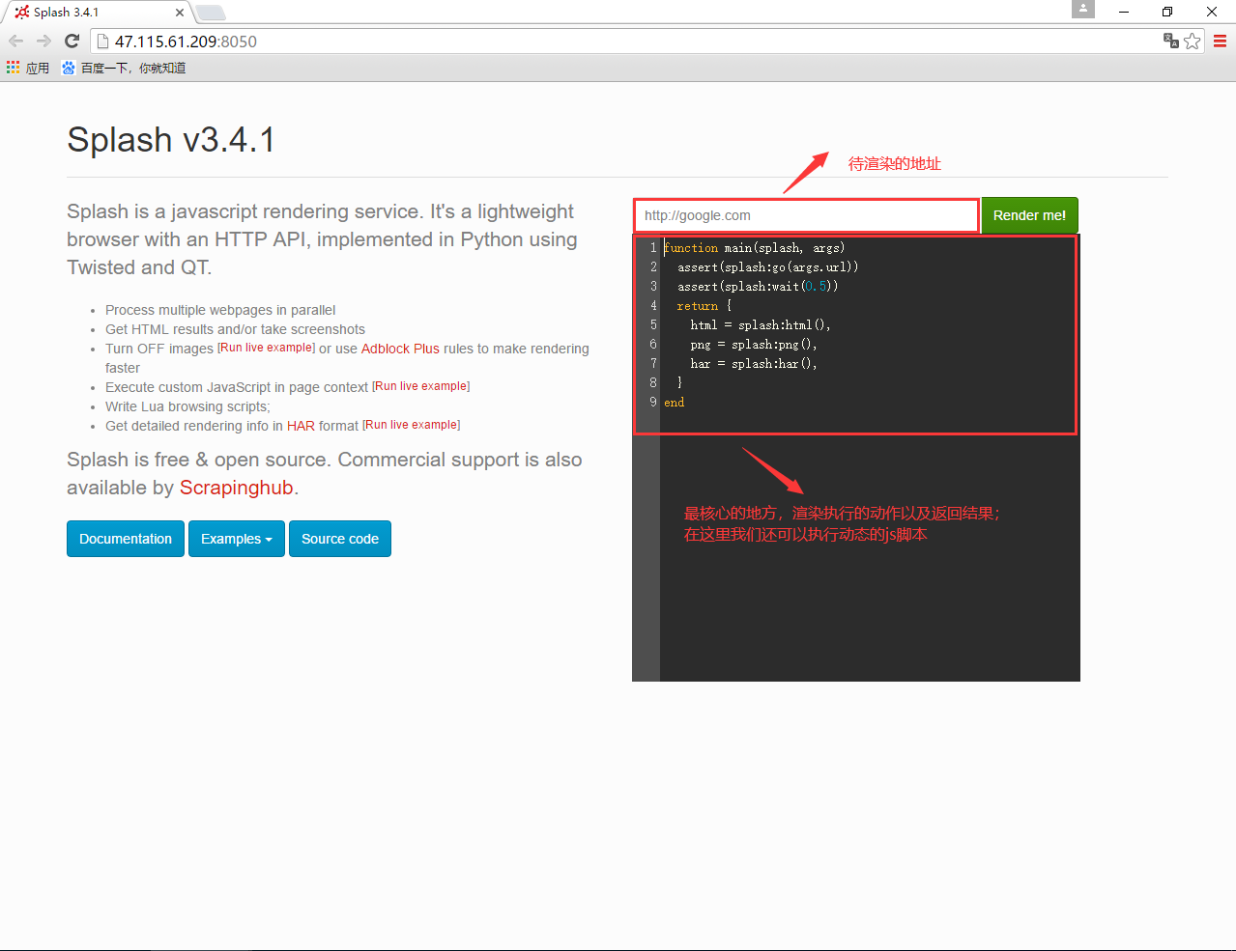Screen dimensions: 1236x951
Task: Expand the Examples dropdown
Action: 237,539
